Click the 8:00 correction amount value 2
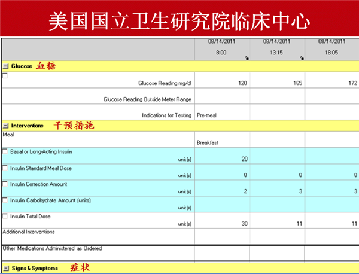Screen dimensions: 359x274 [245, 191]
